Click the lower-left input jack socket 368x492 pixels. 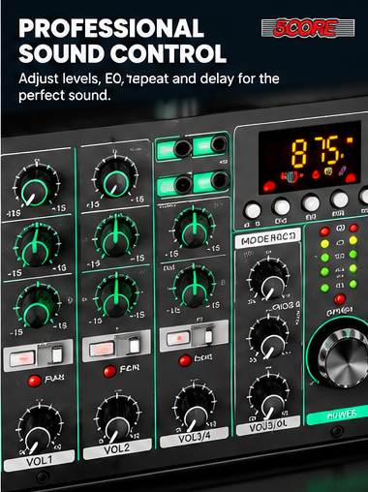183,185
